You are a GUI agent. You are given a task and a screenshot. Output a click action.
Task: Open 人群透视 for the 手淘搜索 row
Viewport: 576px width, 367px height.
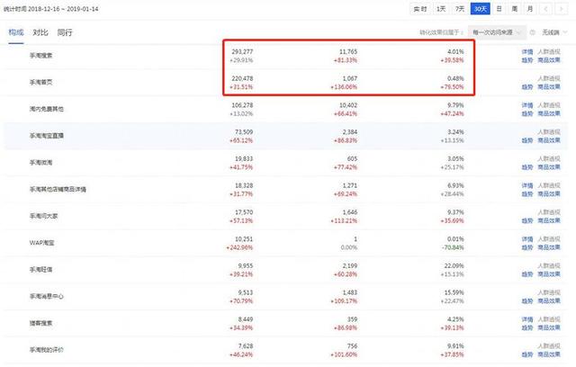(x=549, y=52)
